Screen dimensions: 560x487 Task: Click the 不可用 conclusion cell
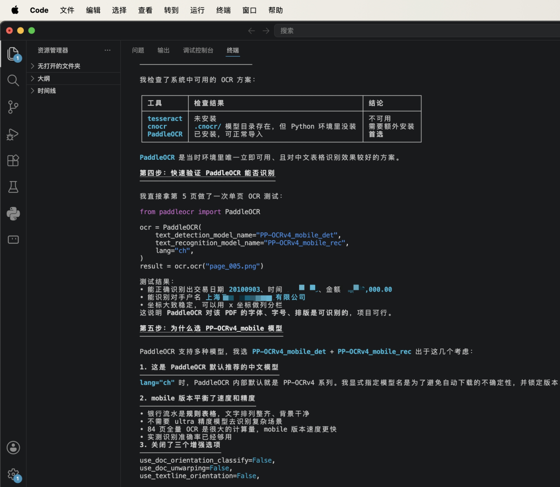[x=380, y=119]
